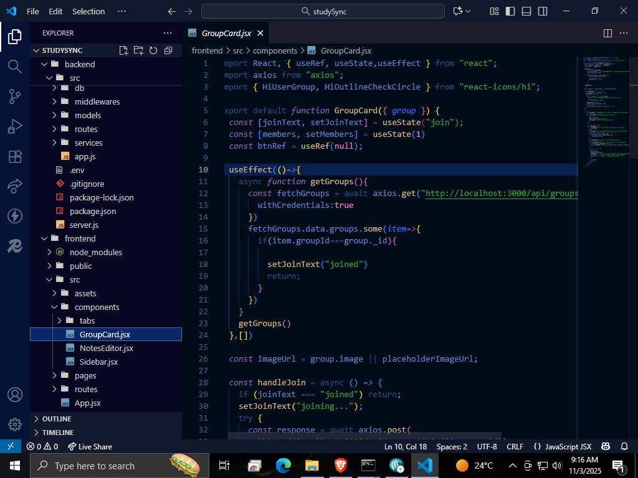The height and width of the screenshot is (478, 638).
Task: Click the components breadcrumb segment
Action: click(x=275, y=51)
